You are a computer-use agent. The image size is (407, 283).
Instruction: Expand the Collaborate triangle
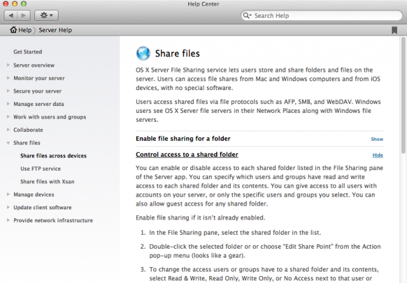(x=8, y=129)
